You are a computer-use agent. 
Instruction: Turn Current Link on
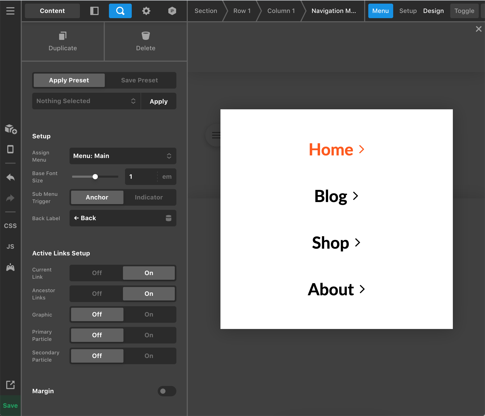149,273
